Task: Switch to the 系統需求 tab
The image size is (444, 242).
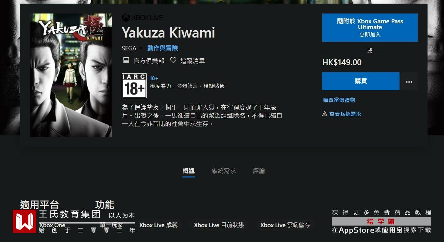Action: tap(224, 171)
